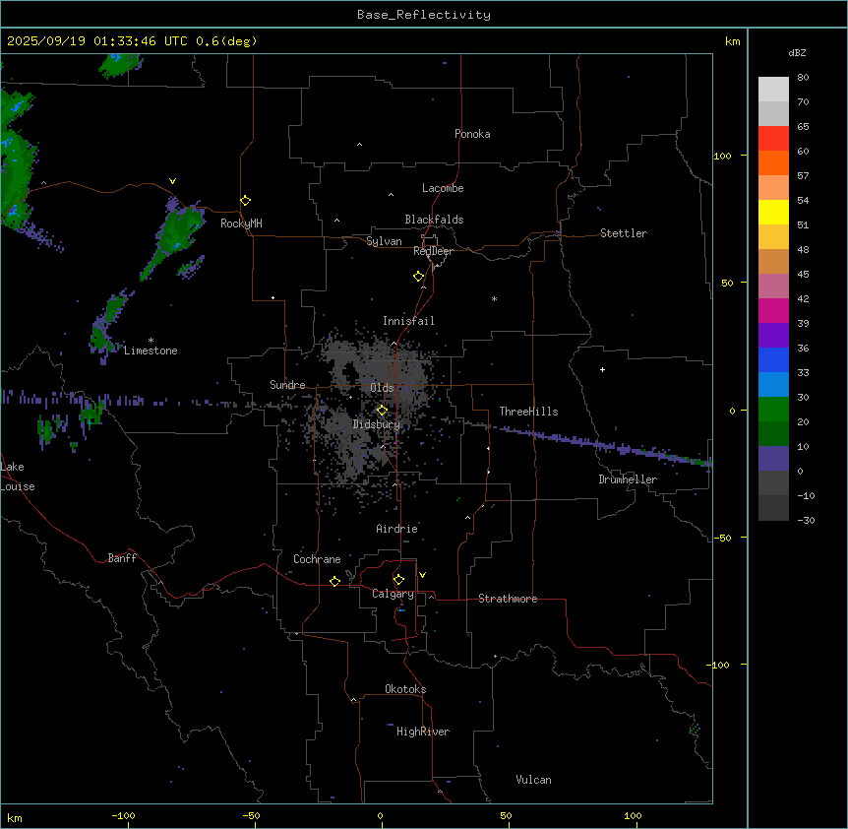Screen dimensions: 848x829
Task: Click the Base_Reflectivity title text
Action: [423, 15]
